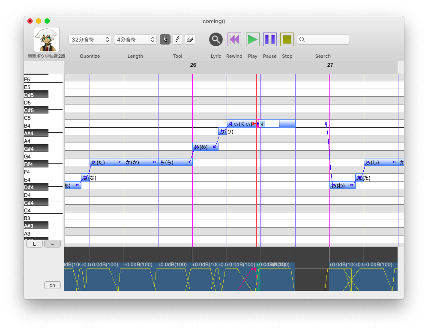Click the voicebank character avatar
Viewport: 428px width, 331px height.
point(47,39)
